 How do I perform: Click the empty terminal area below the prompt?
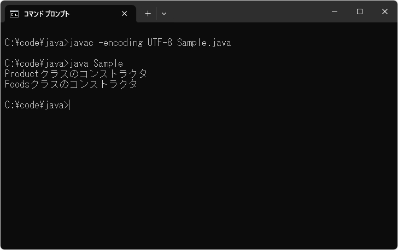pyautogui.click(x=199, y=181)
